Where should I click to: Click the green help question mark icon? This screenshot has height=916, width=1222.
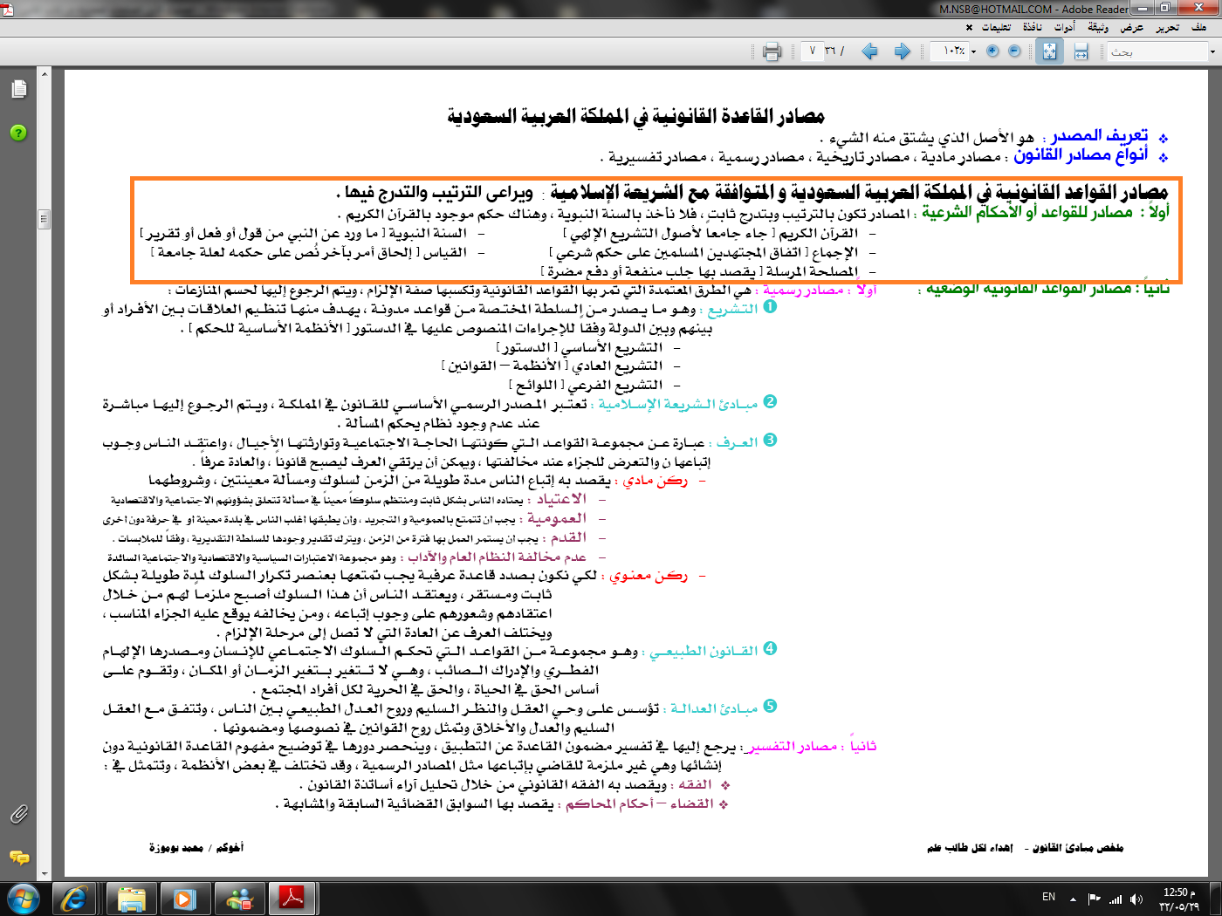click(18, 133)
